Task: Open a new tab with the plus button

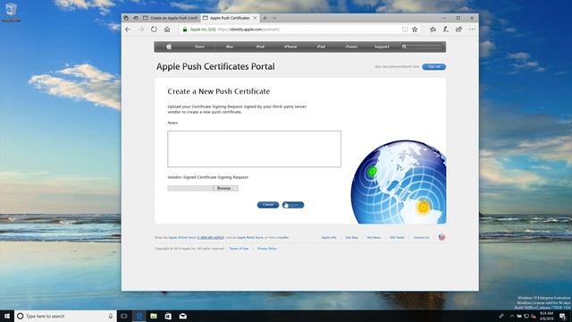Action: coord(265,18)
